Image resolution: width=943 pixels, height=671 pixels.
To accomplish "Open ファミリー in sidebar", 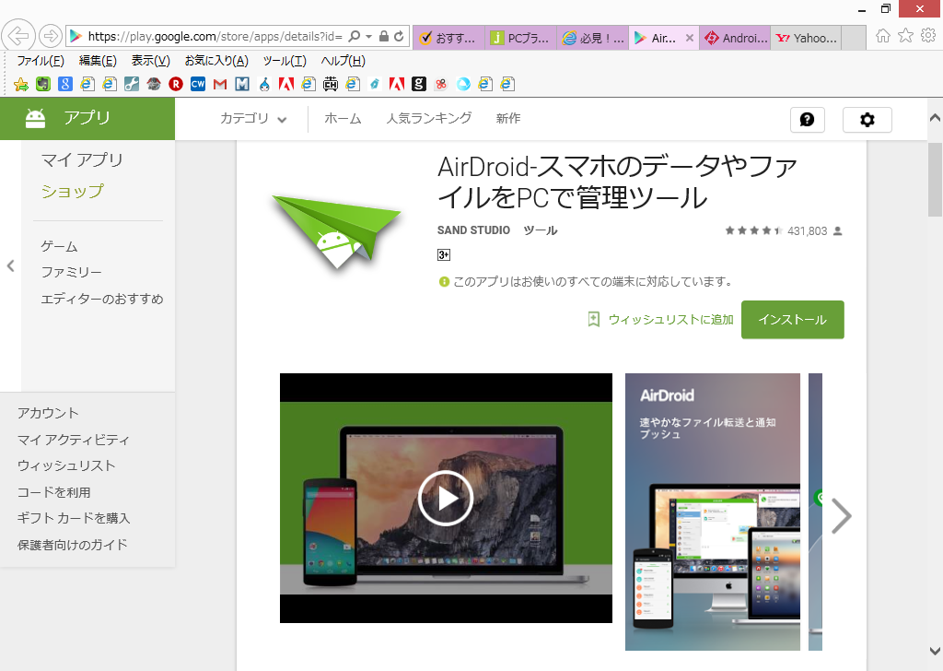I will tap(71, 273).
